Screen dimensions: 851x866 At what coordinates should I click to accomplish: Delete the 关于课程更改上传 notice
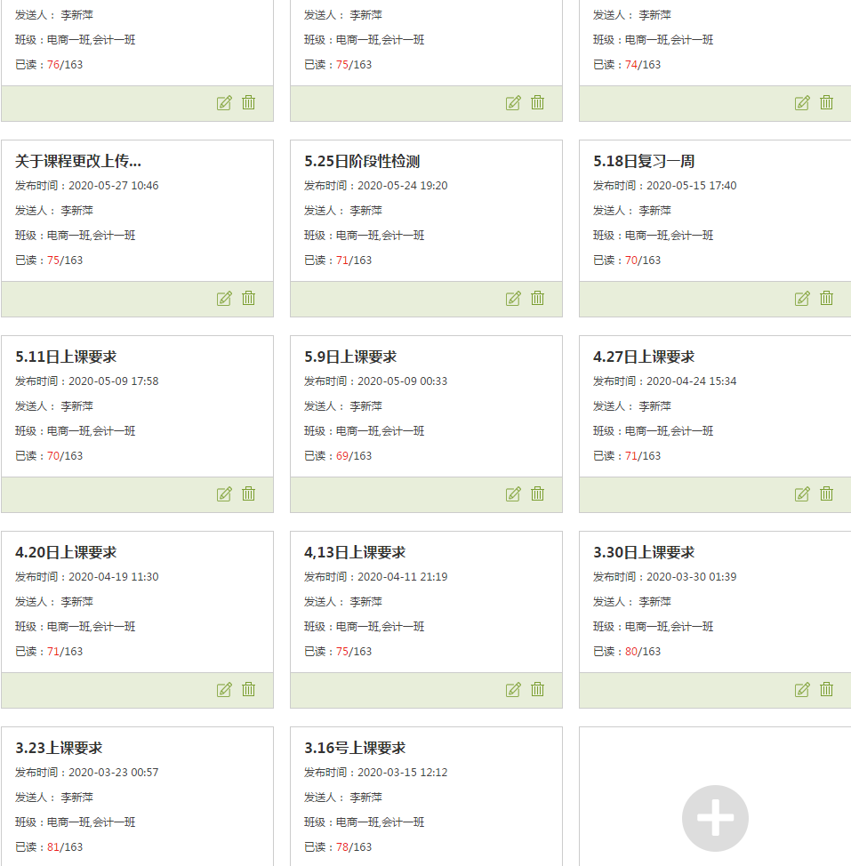[248, 298]
